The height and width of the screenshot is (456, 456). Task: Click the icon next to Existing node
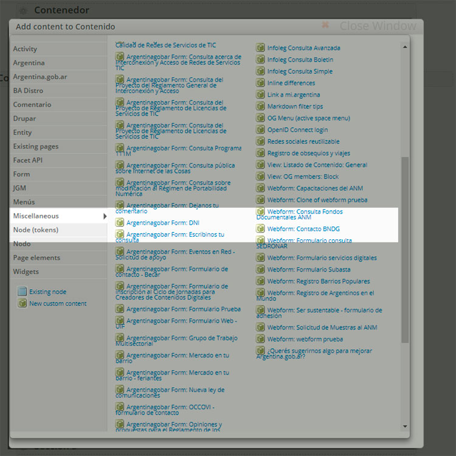[22, 292]
